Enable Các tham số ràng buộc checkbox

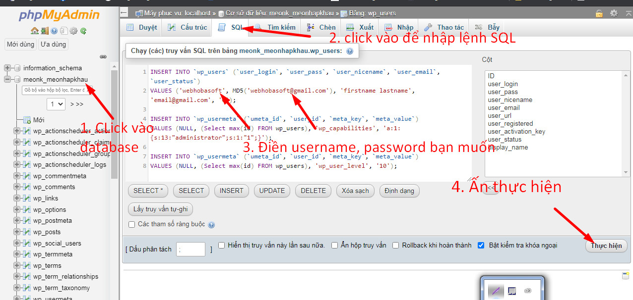click(132, 224)
